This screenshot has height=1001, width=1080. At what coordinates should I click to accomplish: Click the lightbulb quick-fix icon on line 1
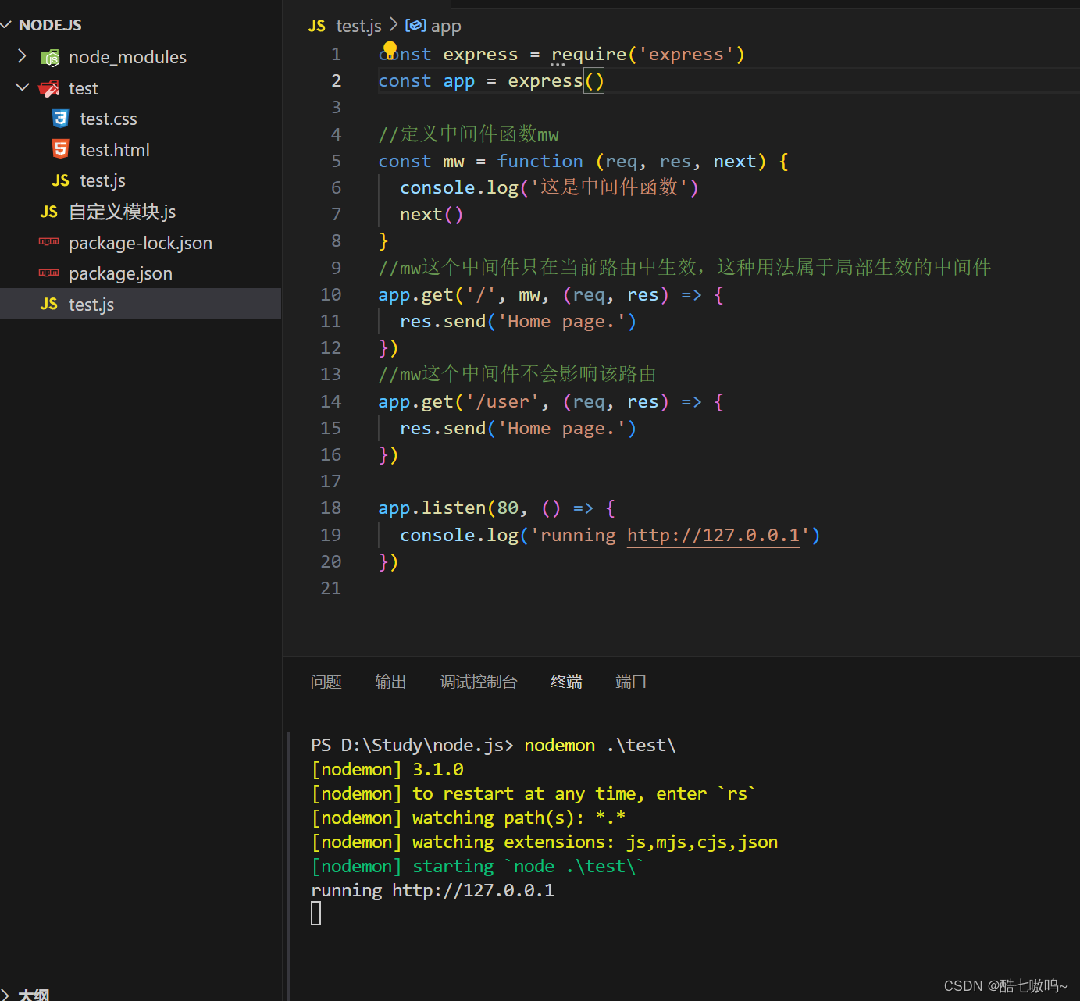pyautogui.click(x=390, y=50)
